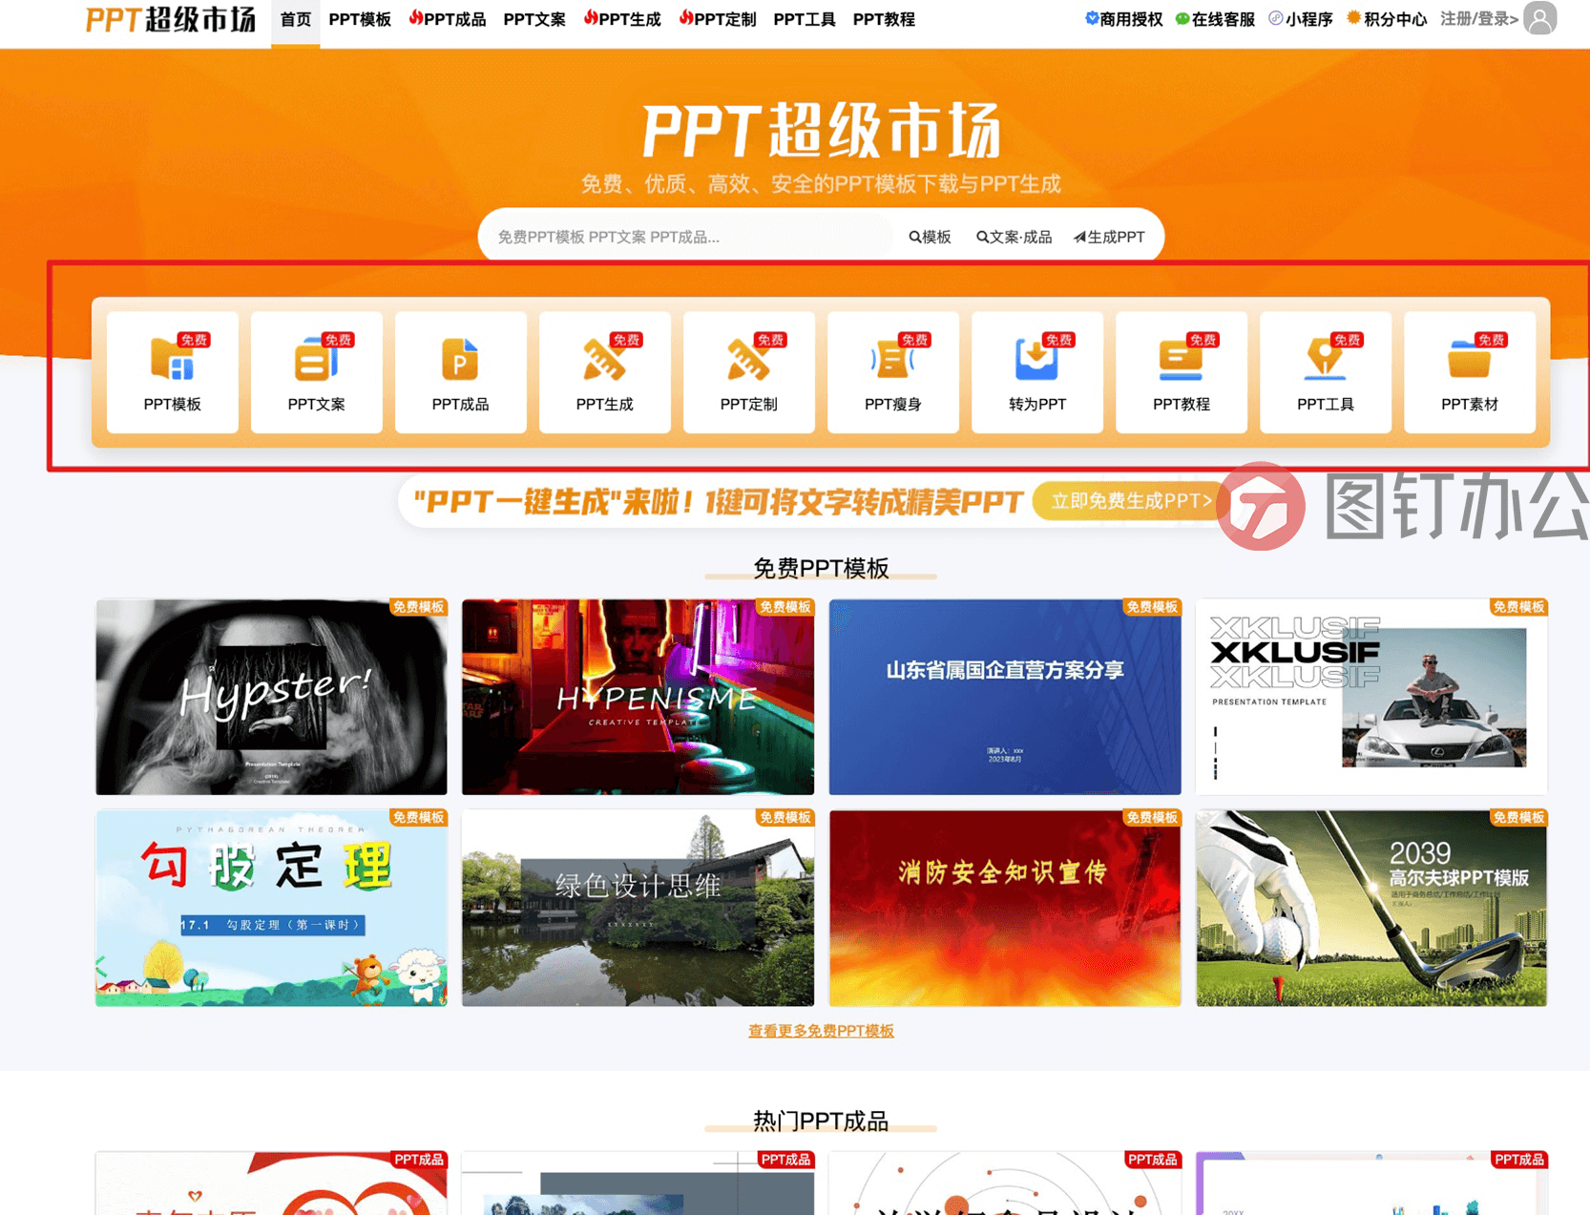
Task: Open the 消防安全知识宣传 template thumbnail
Action: tap(1005, 909)
